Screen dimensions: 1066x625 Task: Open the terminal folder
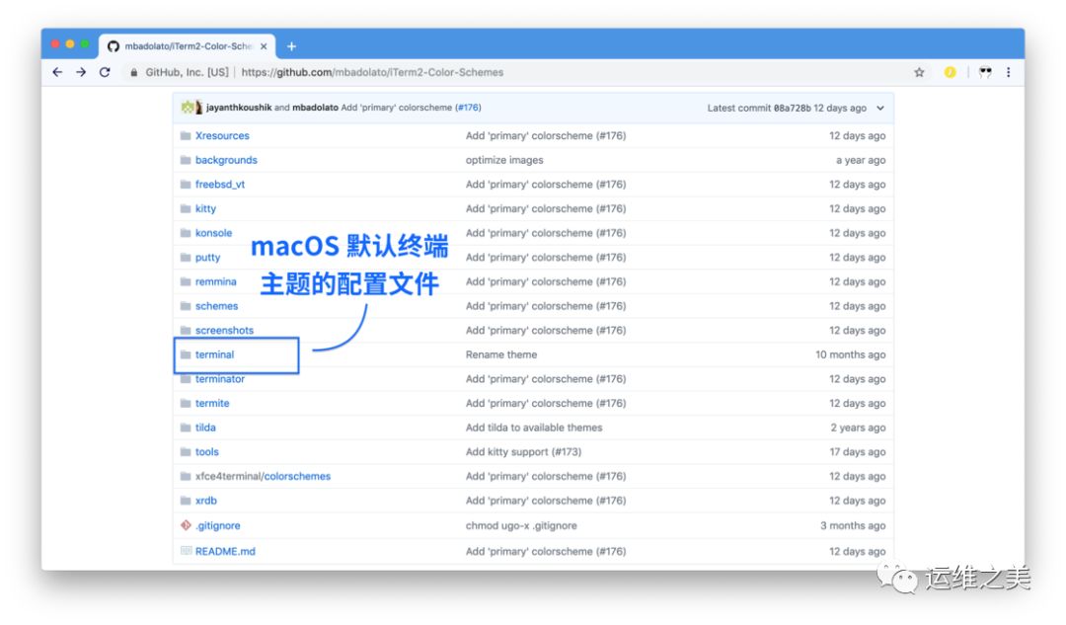(x=214, y=354)
